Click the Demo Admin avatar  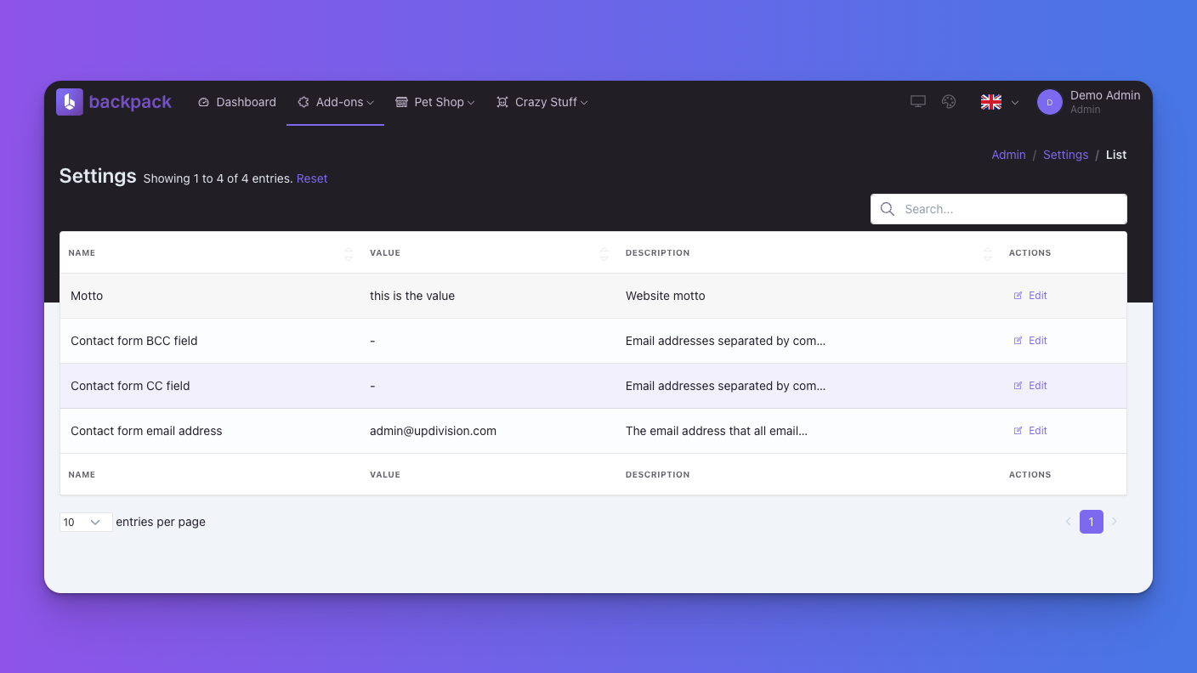click(x=1049, y=102)
